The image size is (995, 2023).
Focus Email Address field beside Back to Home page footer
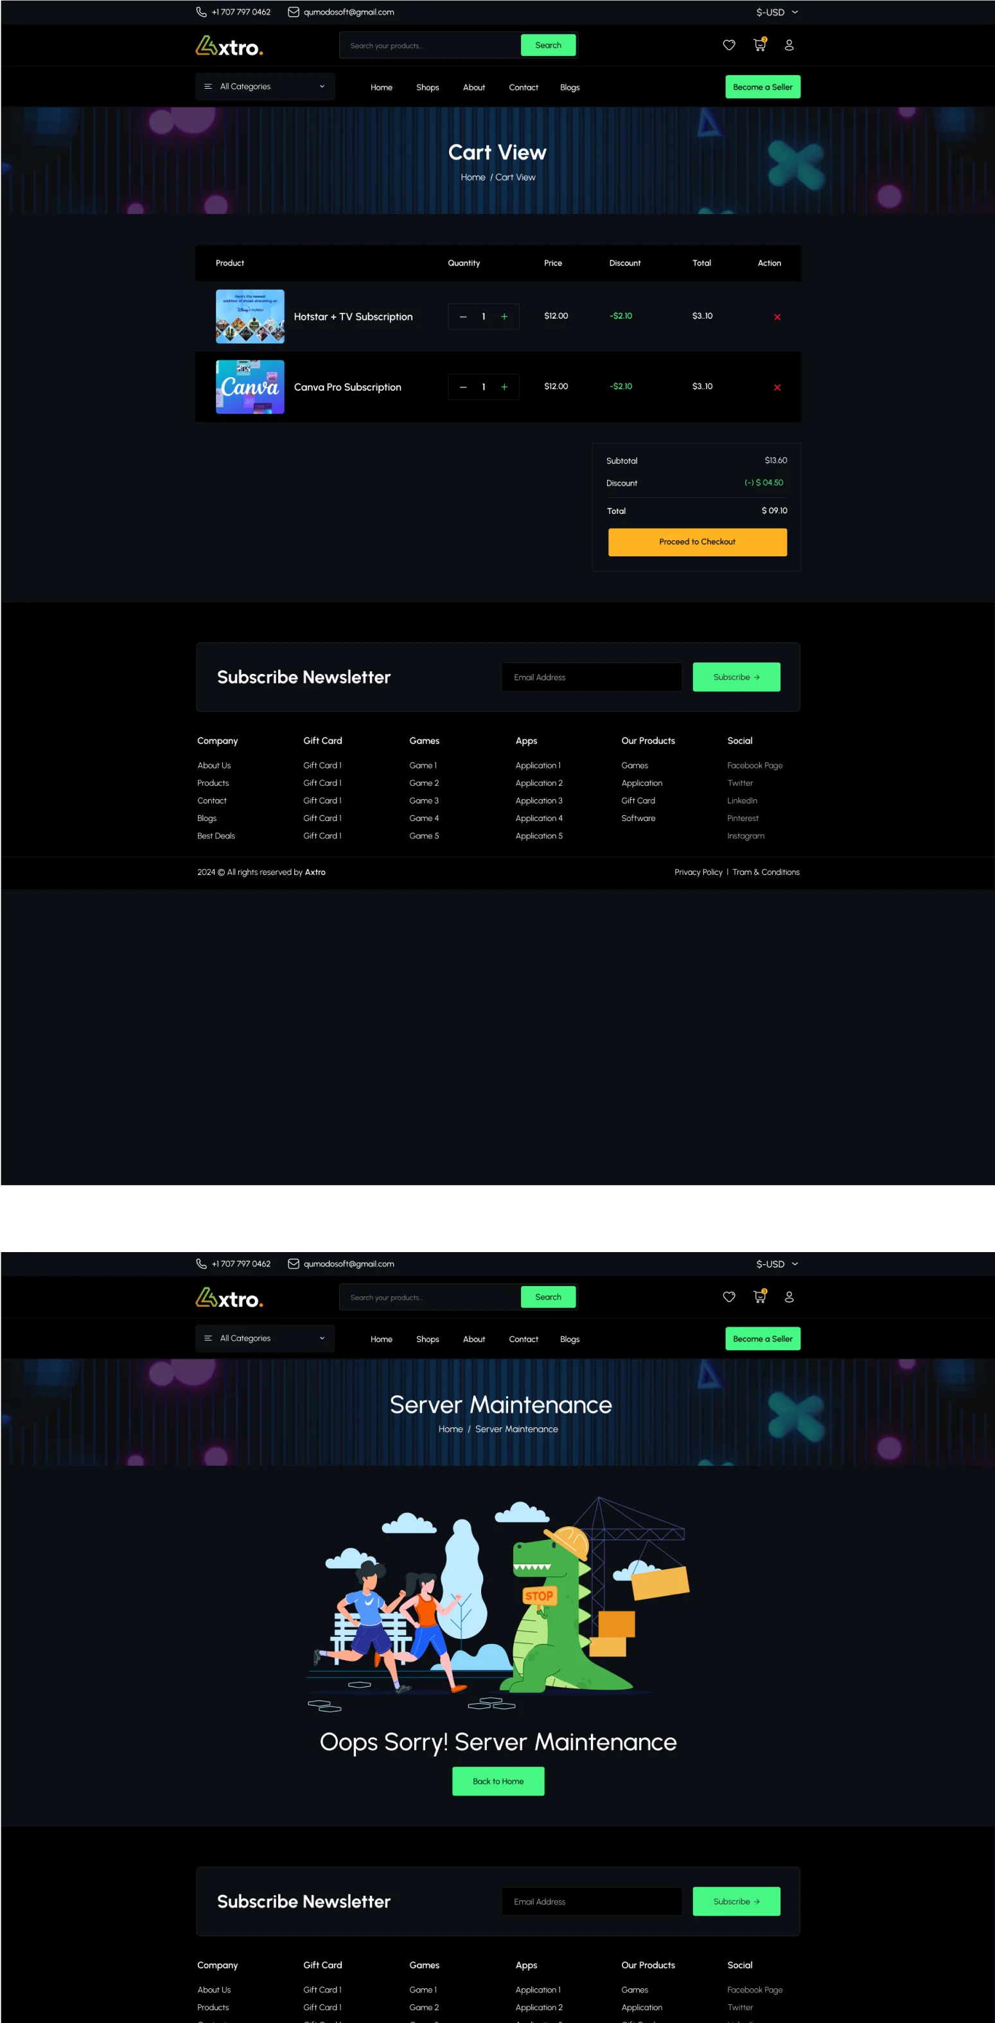point(592,1902)
